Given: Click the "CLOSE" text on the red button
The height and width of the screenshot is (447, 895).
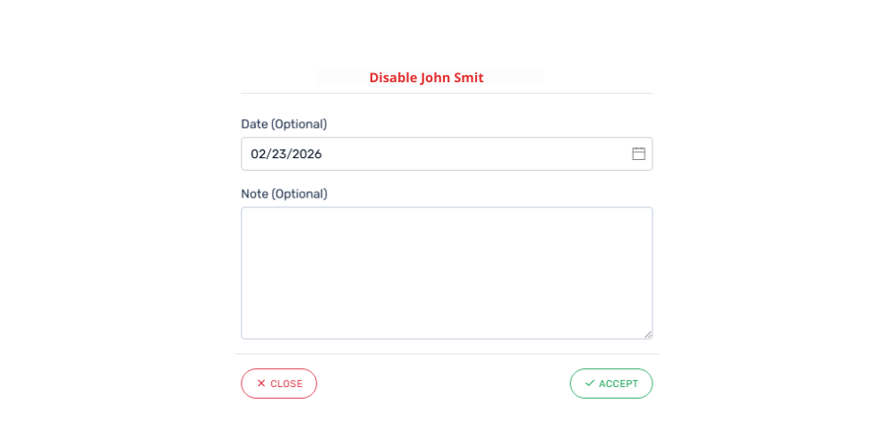Looking at the screenshot, I should click(286, 384).
